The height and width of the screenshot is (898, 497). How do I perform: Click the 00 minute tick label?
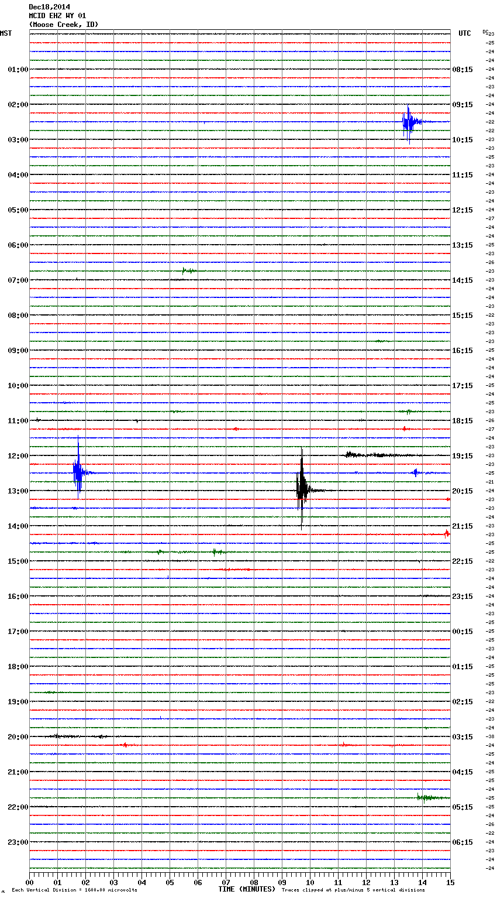click(29, 882)
